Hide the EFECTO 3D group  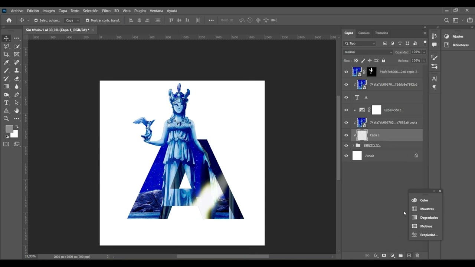346,145
